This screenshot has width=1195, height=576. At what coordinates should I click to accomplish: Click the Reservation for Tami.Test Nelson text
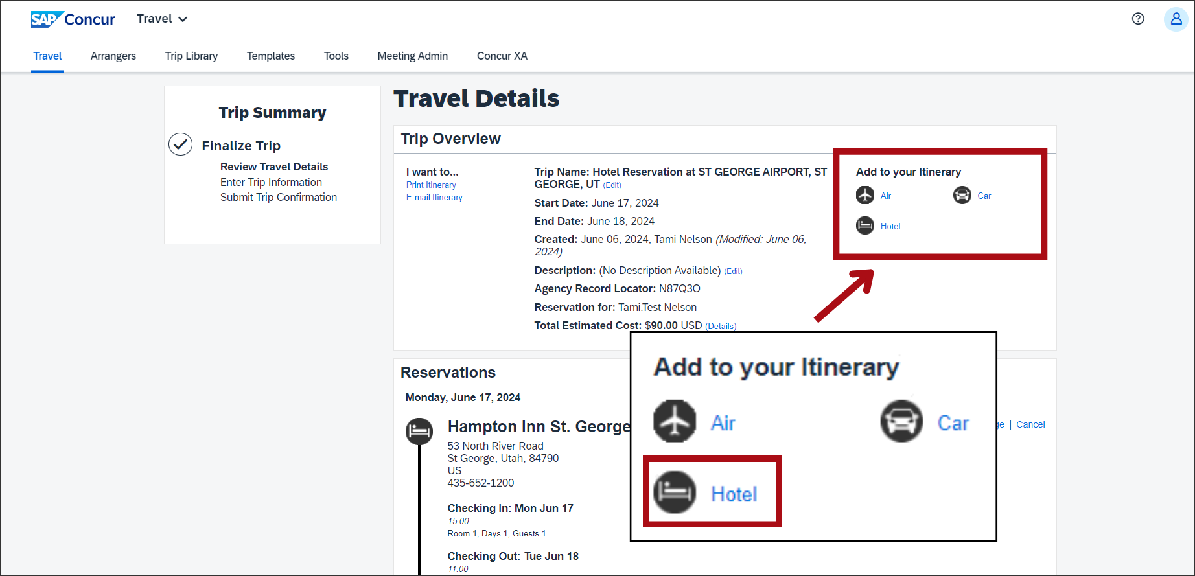click(x=616, y=307)
